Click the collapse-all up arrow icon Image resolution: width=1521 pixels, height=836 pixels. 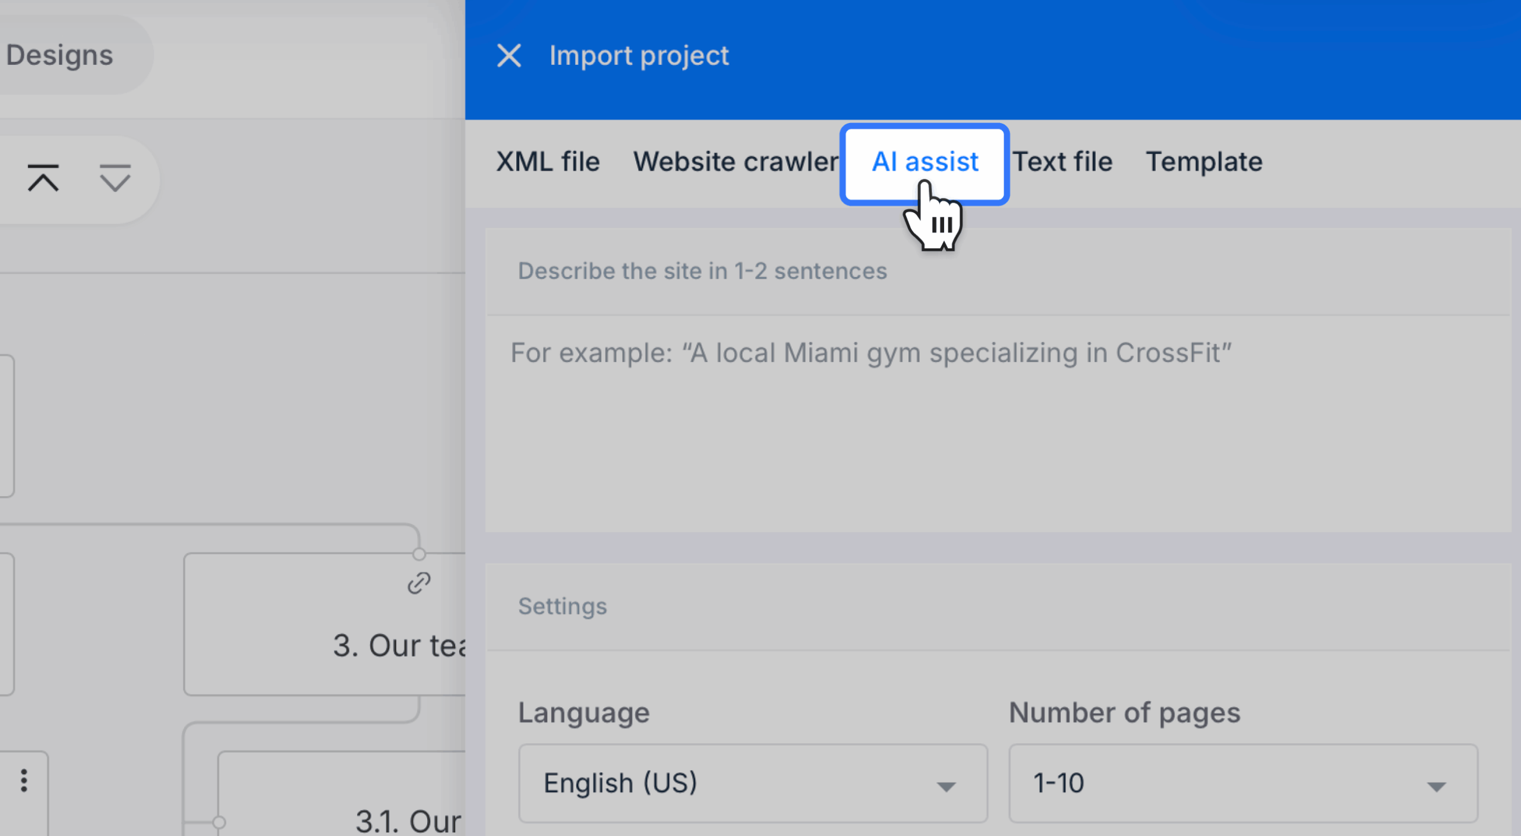[43, 178]
